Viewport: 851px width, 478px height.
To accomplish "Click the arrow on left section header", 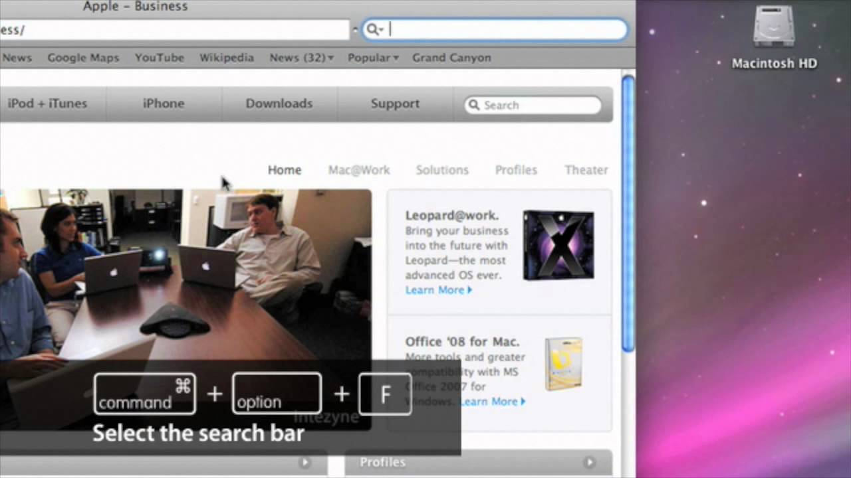I will [304, 462].
